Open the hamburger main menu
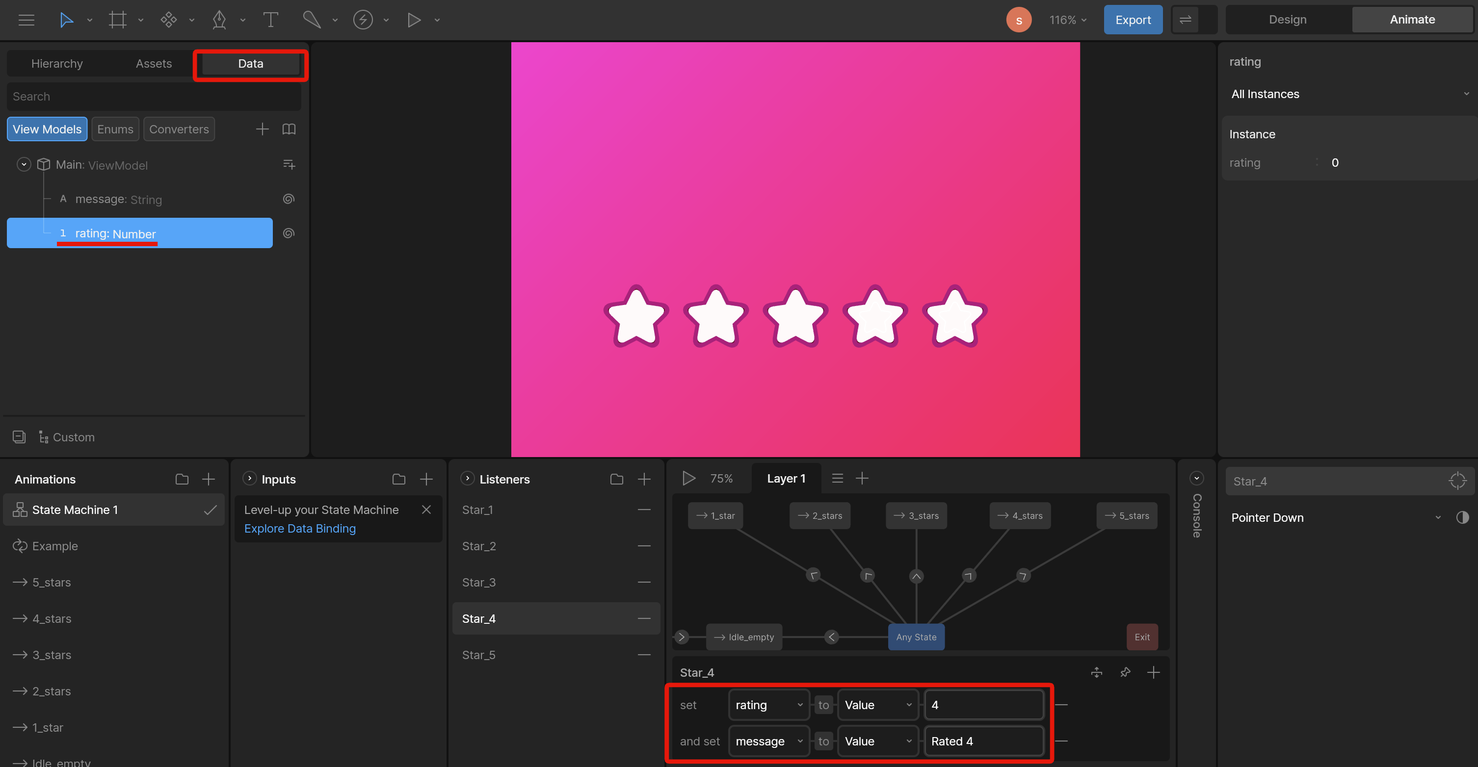 (x=26, y=20)
